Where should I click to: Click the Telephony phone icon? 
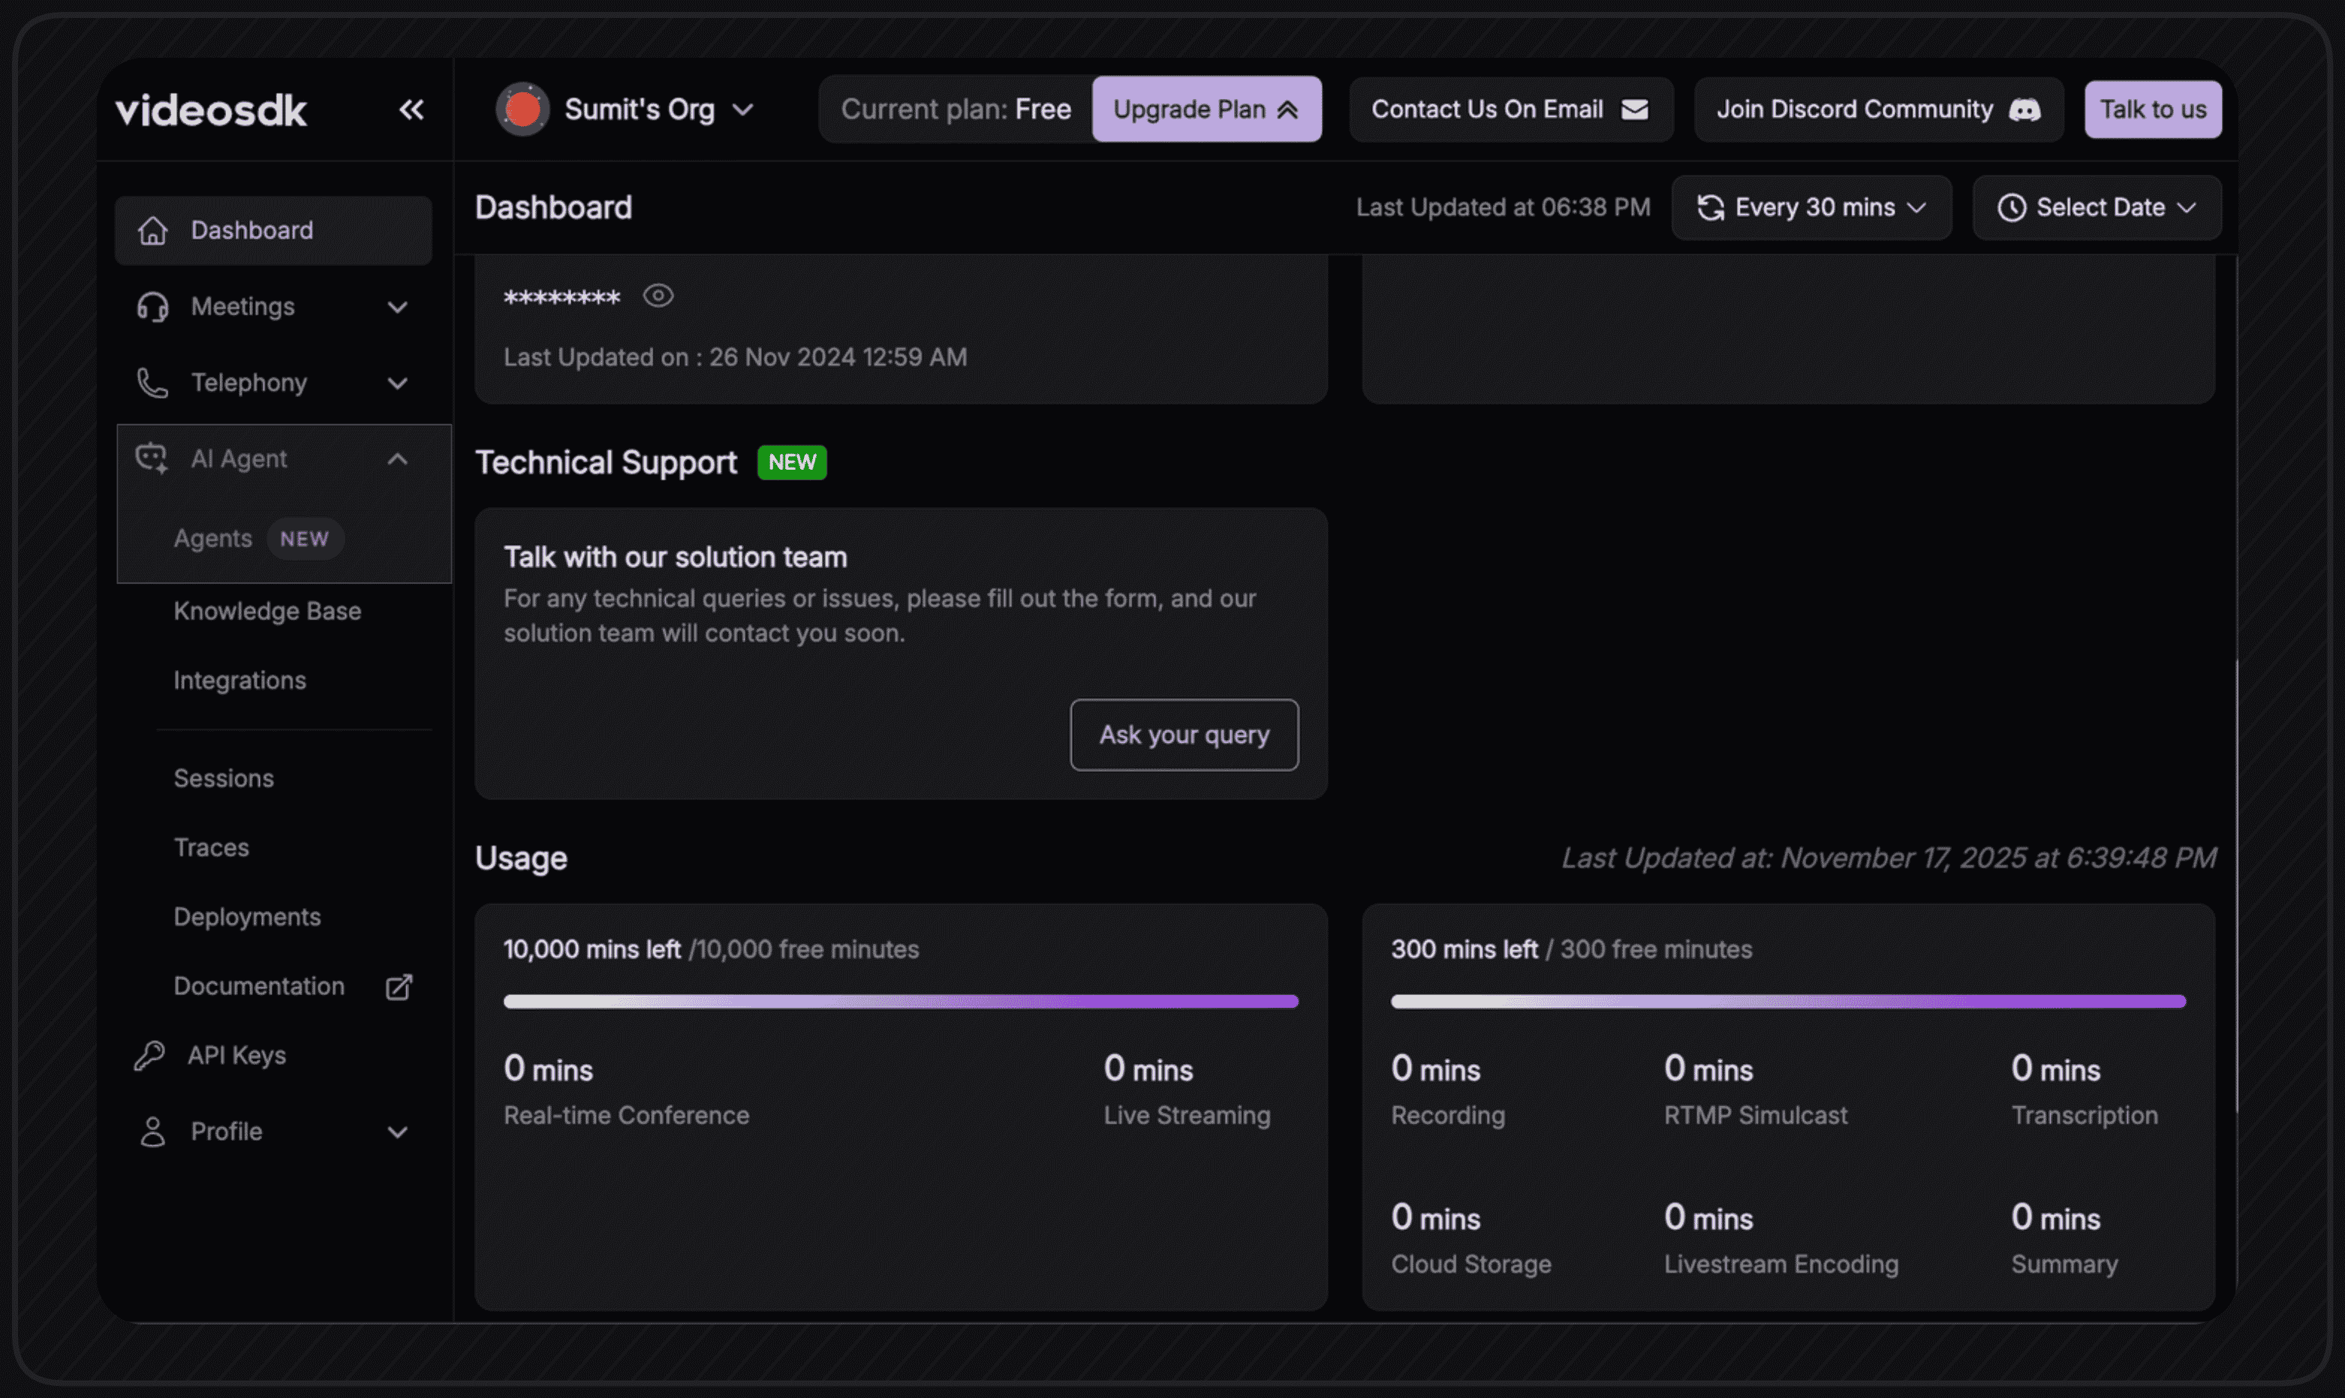click(x=152, y=383)
